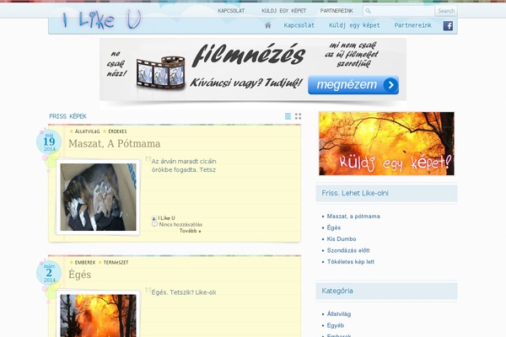Open the Maszat, A Pótmama post title
The image size is (506, 337).
point(114,143)
